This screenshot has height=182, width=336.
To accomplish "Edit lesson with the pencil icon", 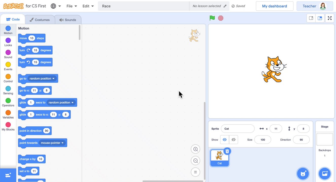I will (x=225, y=6).
